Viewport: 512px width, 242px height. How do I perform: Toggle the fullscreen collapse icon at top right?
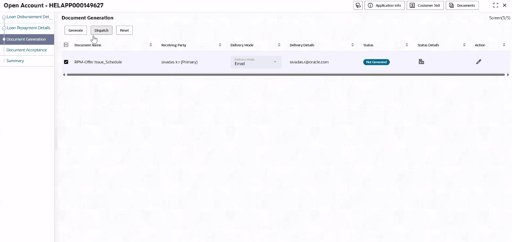[495, 5]
